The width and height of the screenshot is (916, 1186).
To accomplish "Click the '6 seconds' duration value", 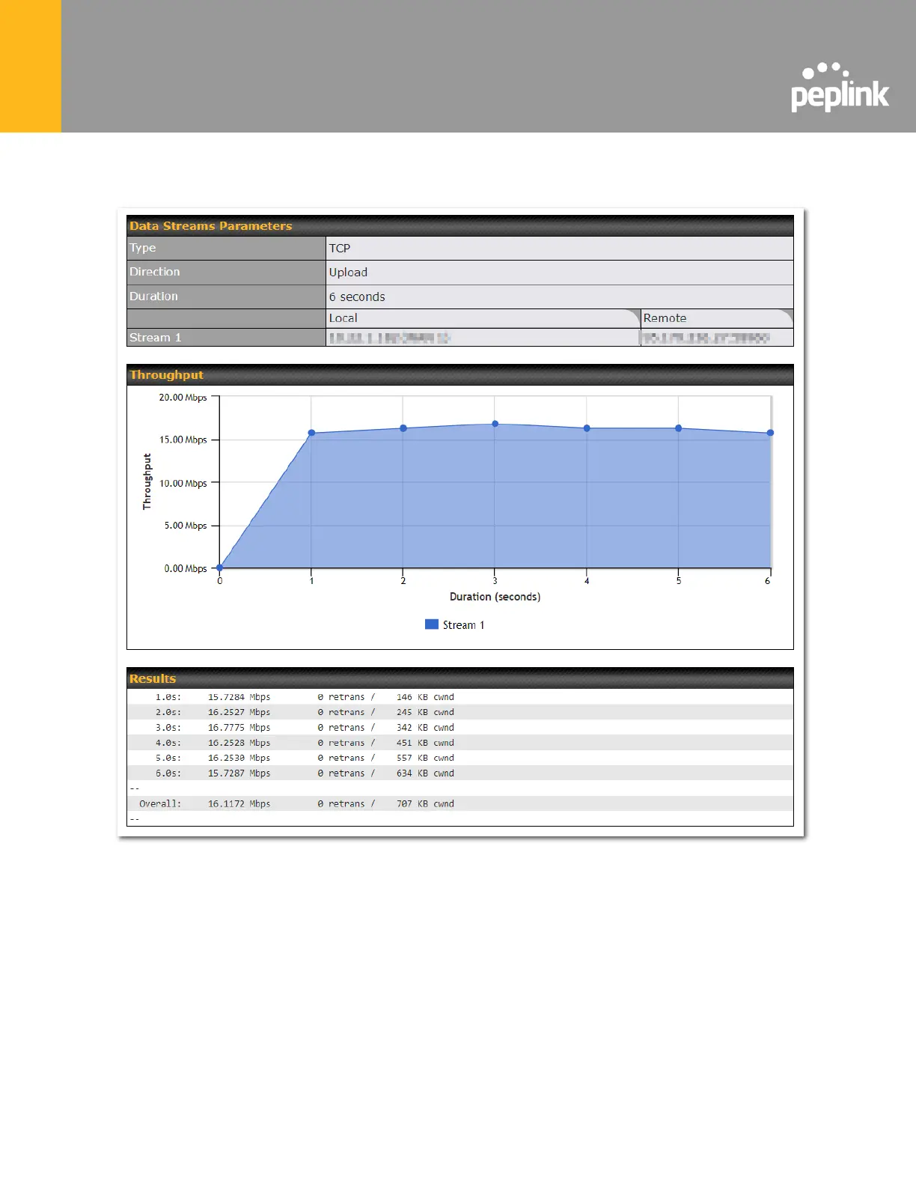I will pos(357,296).
